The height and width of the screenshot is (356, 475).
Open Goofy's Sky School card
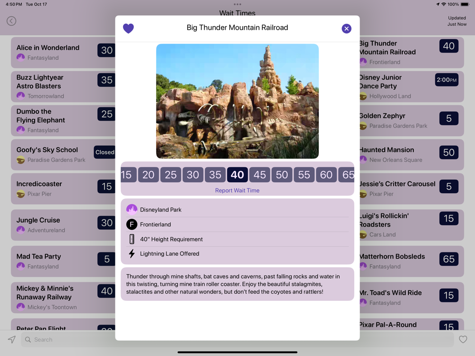coord(63,155)
